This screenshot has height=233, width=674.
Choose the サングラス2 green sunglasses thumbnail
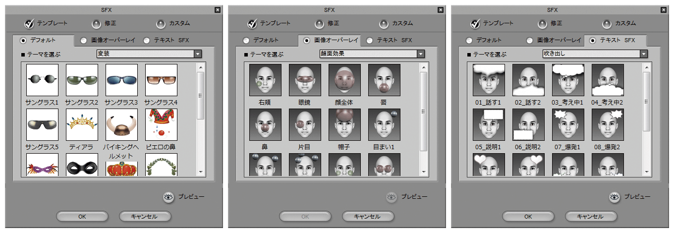tap(82, 80)
